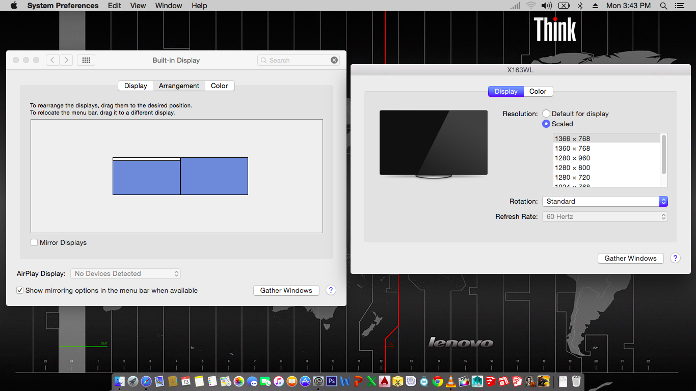The image size is (696, 391).
Task: Open the Window menu
Action: [168, 6]
